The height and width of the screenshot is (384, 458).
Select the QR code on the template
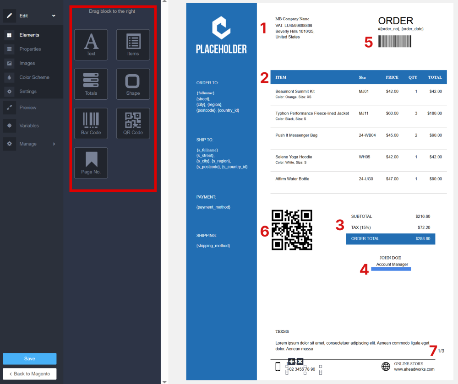[292, 230]
